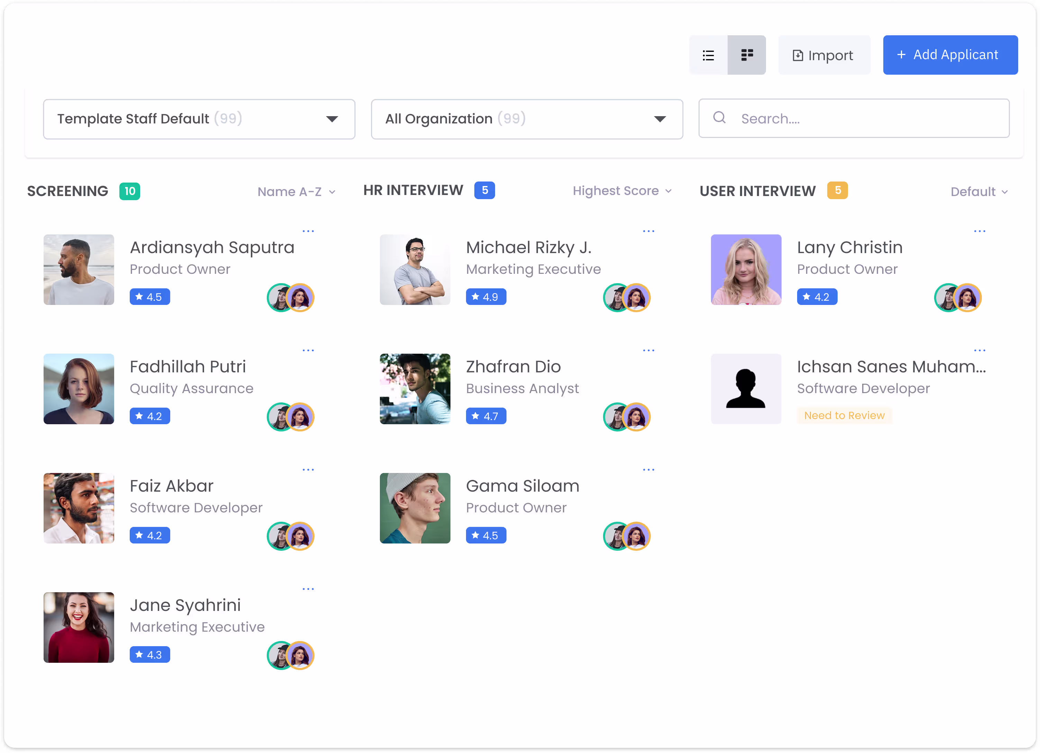Image resolution: width=1040 pixels, height=753 pixels.
Task: Switch to list view layout
Action: (708, 55)
